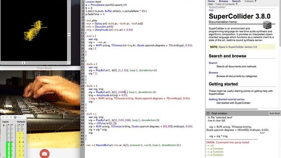Open the Indexes dropdown in help browser
Image resolution: width=281 pixels, height=158 pixels.
pos(251,1)
